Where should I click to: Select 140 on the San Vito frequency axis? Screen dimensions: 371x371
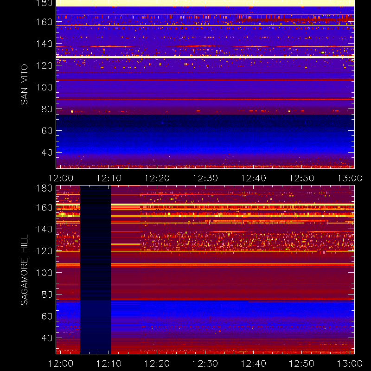click(x=44, y=44)
